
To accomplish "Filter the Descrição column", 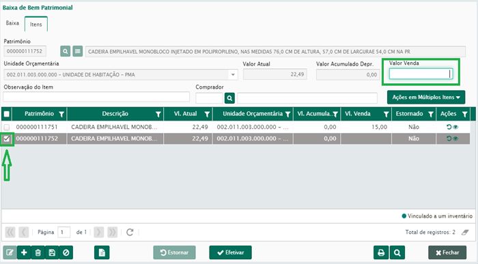I will [158, 114].
